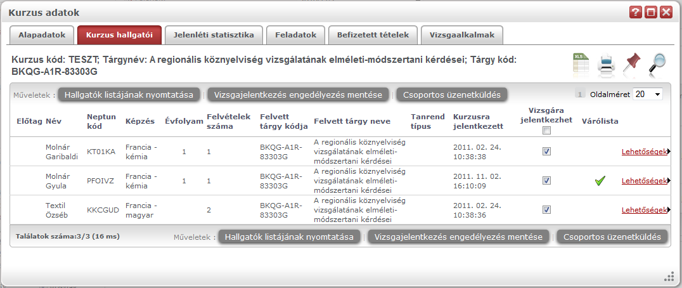Sort by the Neptun kód column header
682x288 pixels.
101,121
